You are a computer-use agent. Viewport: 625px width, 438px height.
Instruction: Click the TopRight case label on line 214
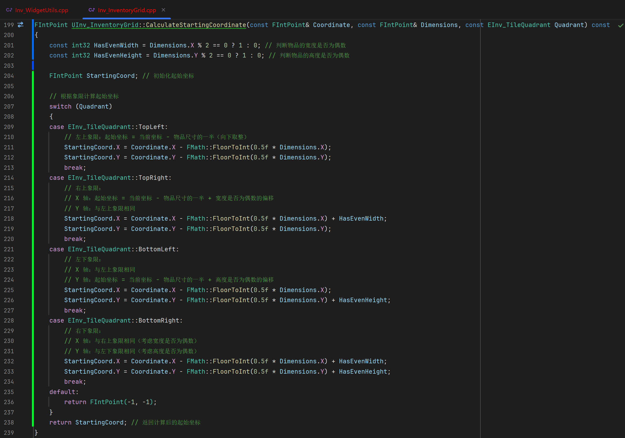(153, 178)
